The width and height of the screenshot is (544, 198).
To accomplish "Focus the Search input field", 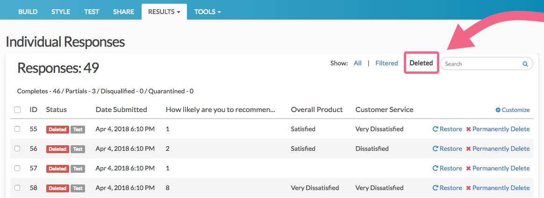I will (x=481, y=64).
